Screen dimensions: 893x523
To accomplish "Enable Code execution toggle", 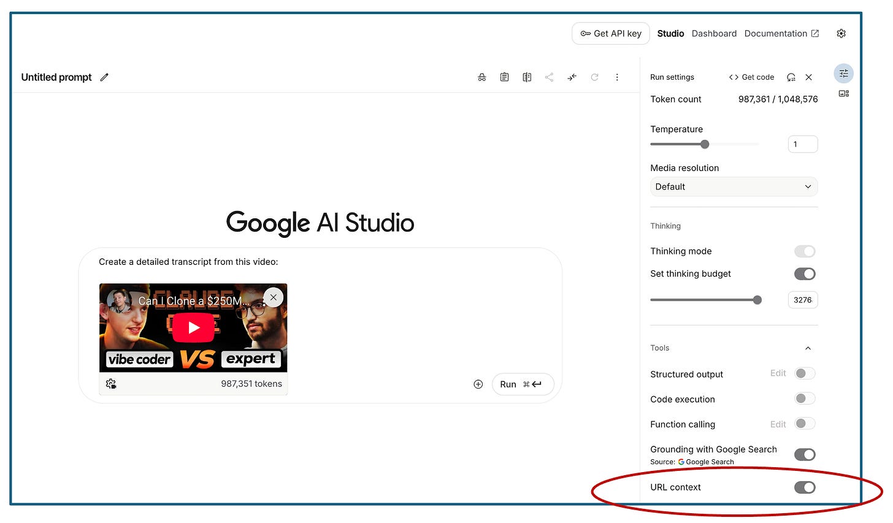I will (805, 399).
